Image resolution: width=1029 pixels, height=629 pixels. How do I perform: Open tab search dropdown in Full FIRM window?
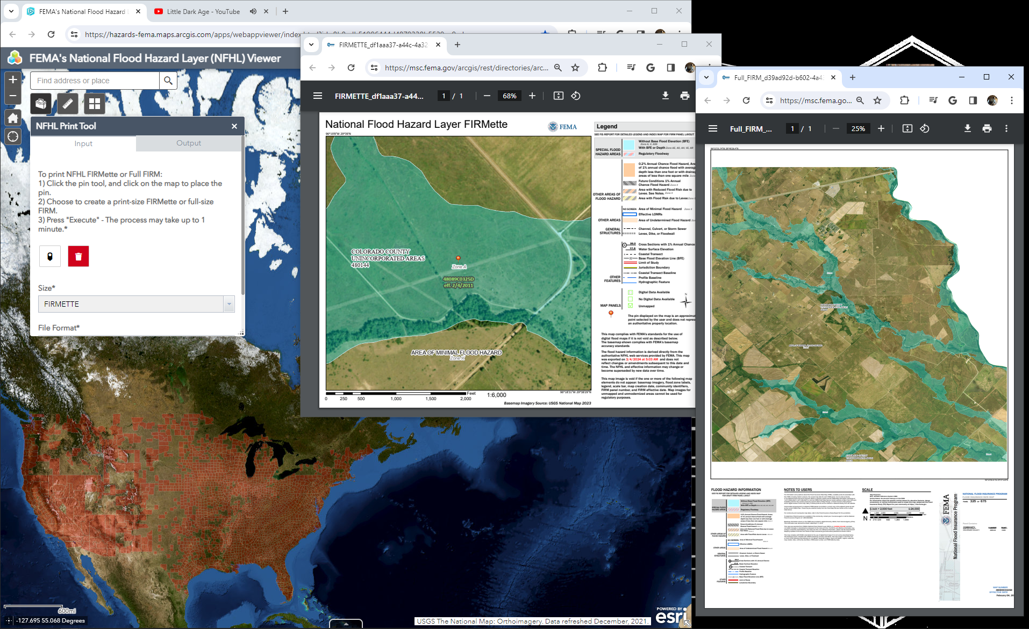coord(706,77)
